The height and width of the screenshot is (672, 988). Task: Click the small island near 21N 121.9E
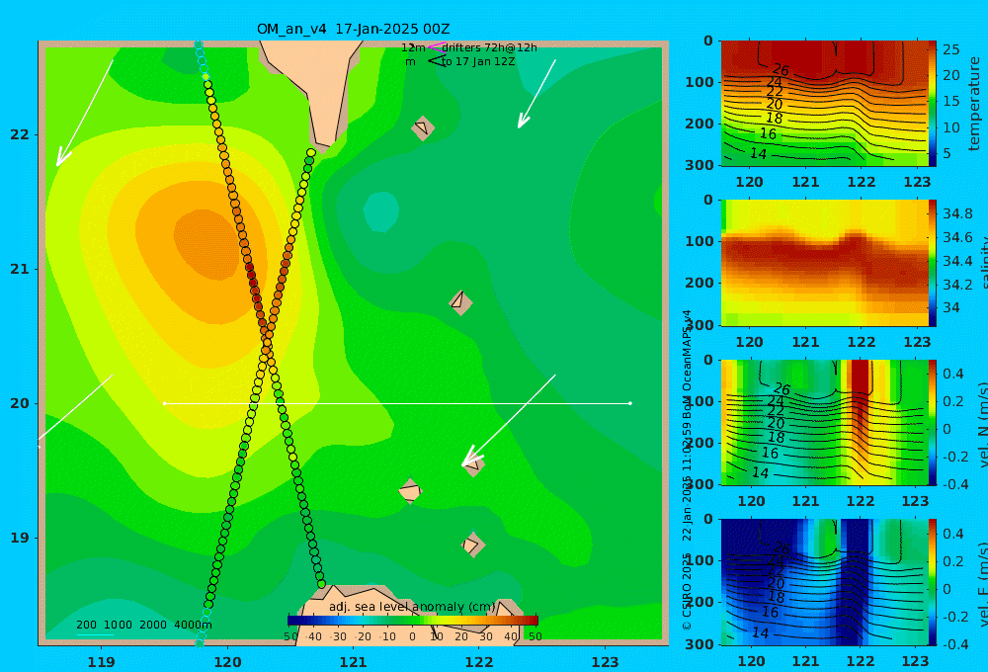460,302
